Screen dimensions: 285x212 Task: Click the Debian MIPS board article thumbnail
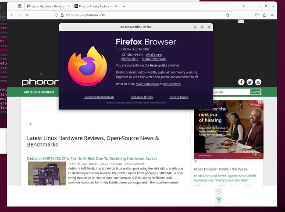pos(47,173)
